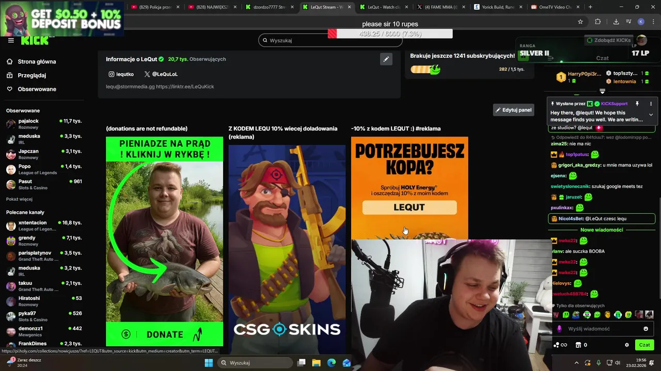Open pinned message three-dot options
This screenshot has width=661, height=371.
pyautogui.click(x=651, y=104)
